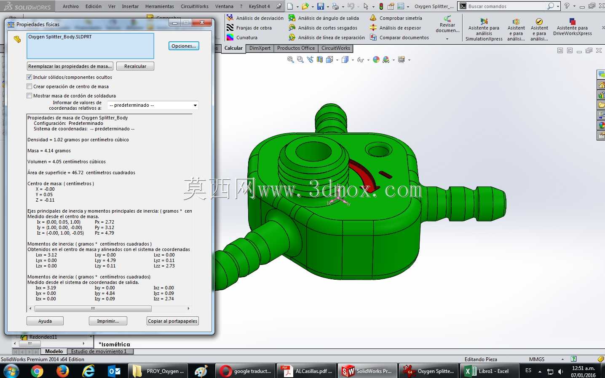Click the New document icon
This screenshot has height=378, width=605.
click(x=290, y=6)
